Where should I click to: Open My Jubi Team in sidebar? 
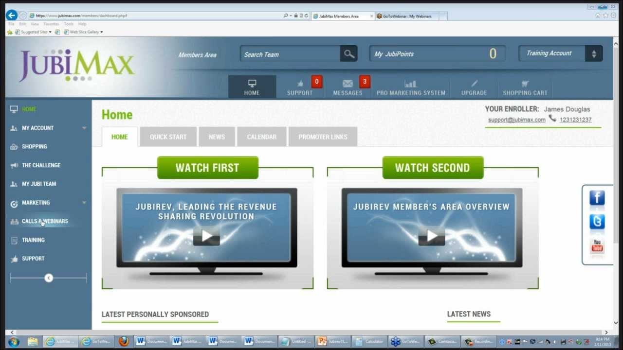click(39, 184)
